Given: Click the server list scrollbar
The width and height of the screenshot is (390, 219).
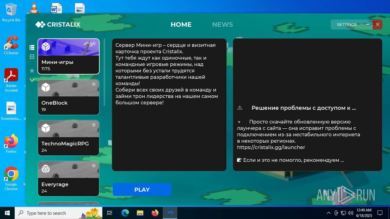Looking at the screenshot, I should point(104,72).
